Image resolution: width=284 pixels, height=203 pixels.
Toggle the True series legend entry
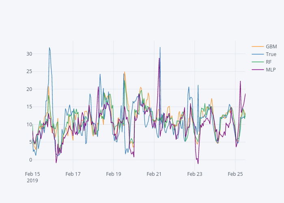pyautogui.click(x=271, y=54)
